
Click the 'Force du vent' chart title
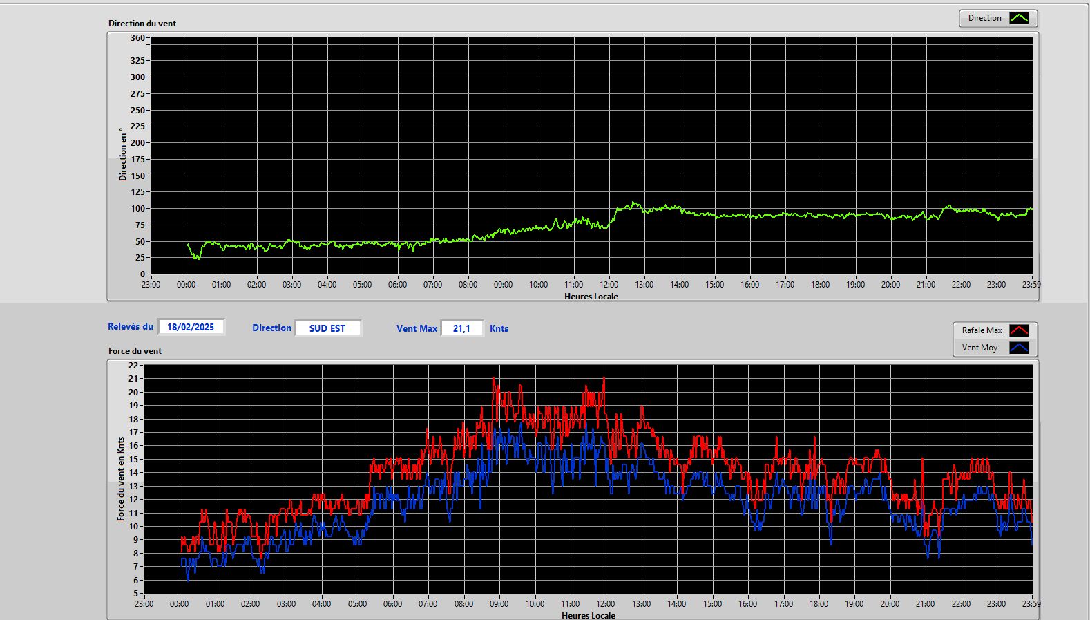click(x=135, y=350)
